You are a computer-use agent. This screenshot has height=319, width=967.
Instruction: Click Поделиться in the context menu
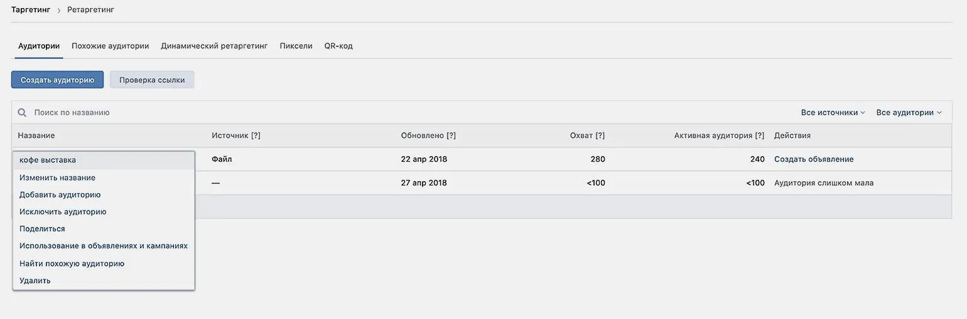42,229
